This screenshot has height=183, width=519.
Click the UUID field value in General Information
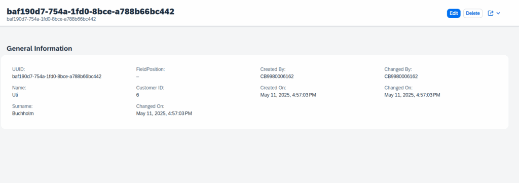coord(57,77)
